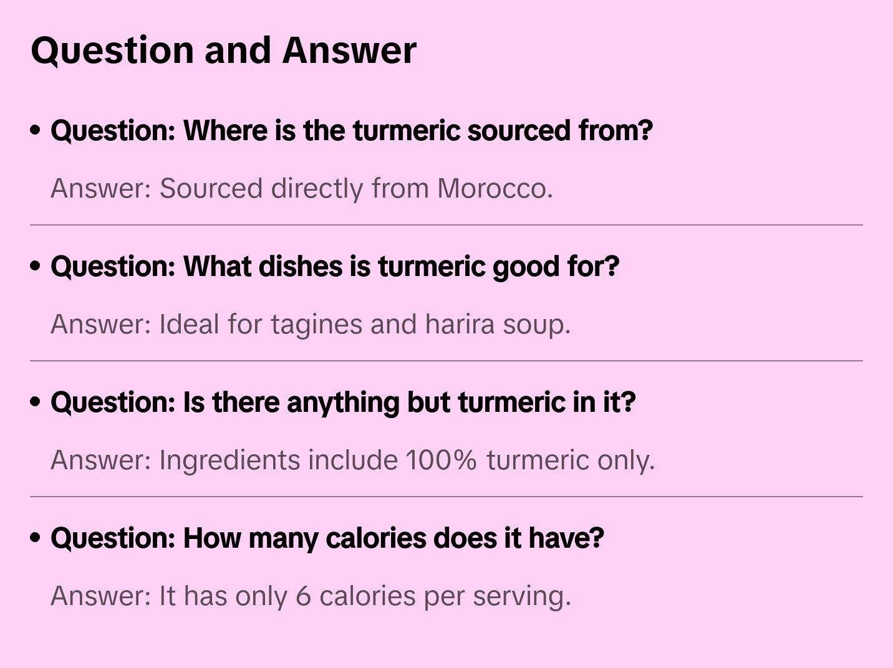Click the "It has only 6 calories" answer
This screenshot has width=893, height=668.
311,596
